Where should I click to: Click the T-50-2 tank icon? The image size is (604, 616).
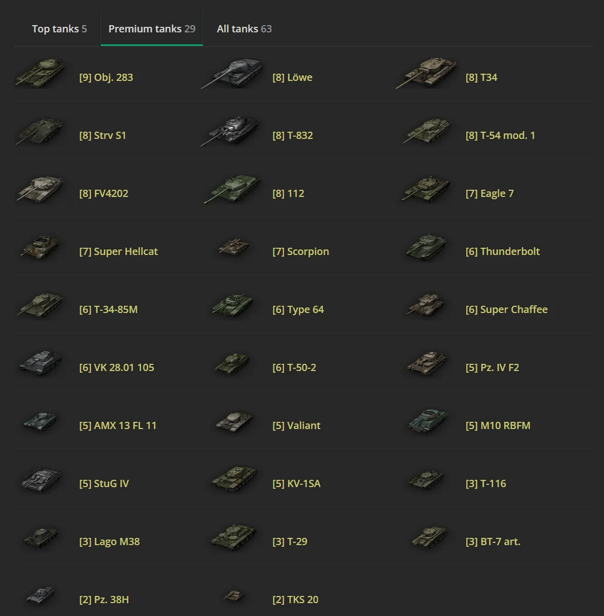(x=231, y=363)
